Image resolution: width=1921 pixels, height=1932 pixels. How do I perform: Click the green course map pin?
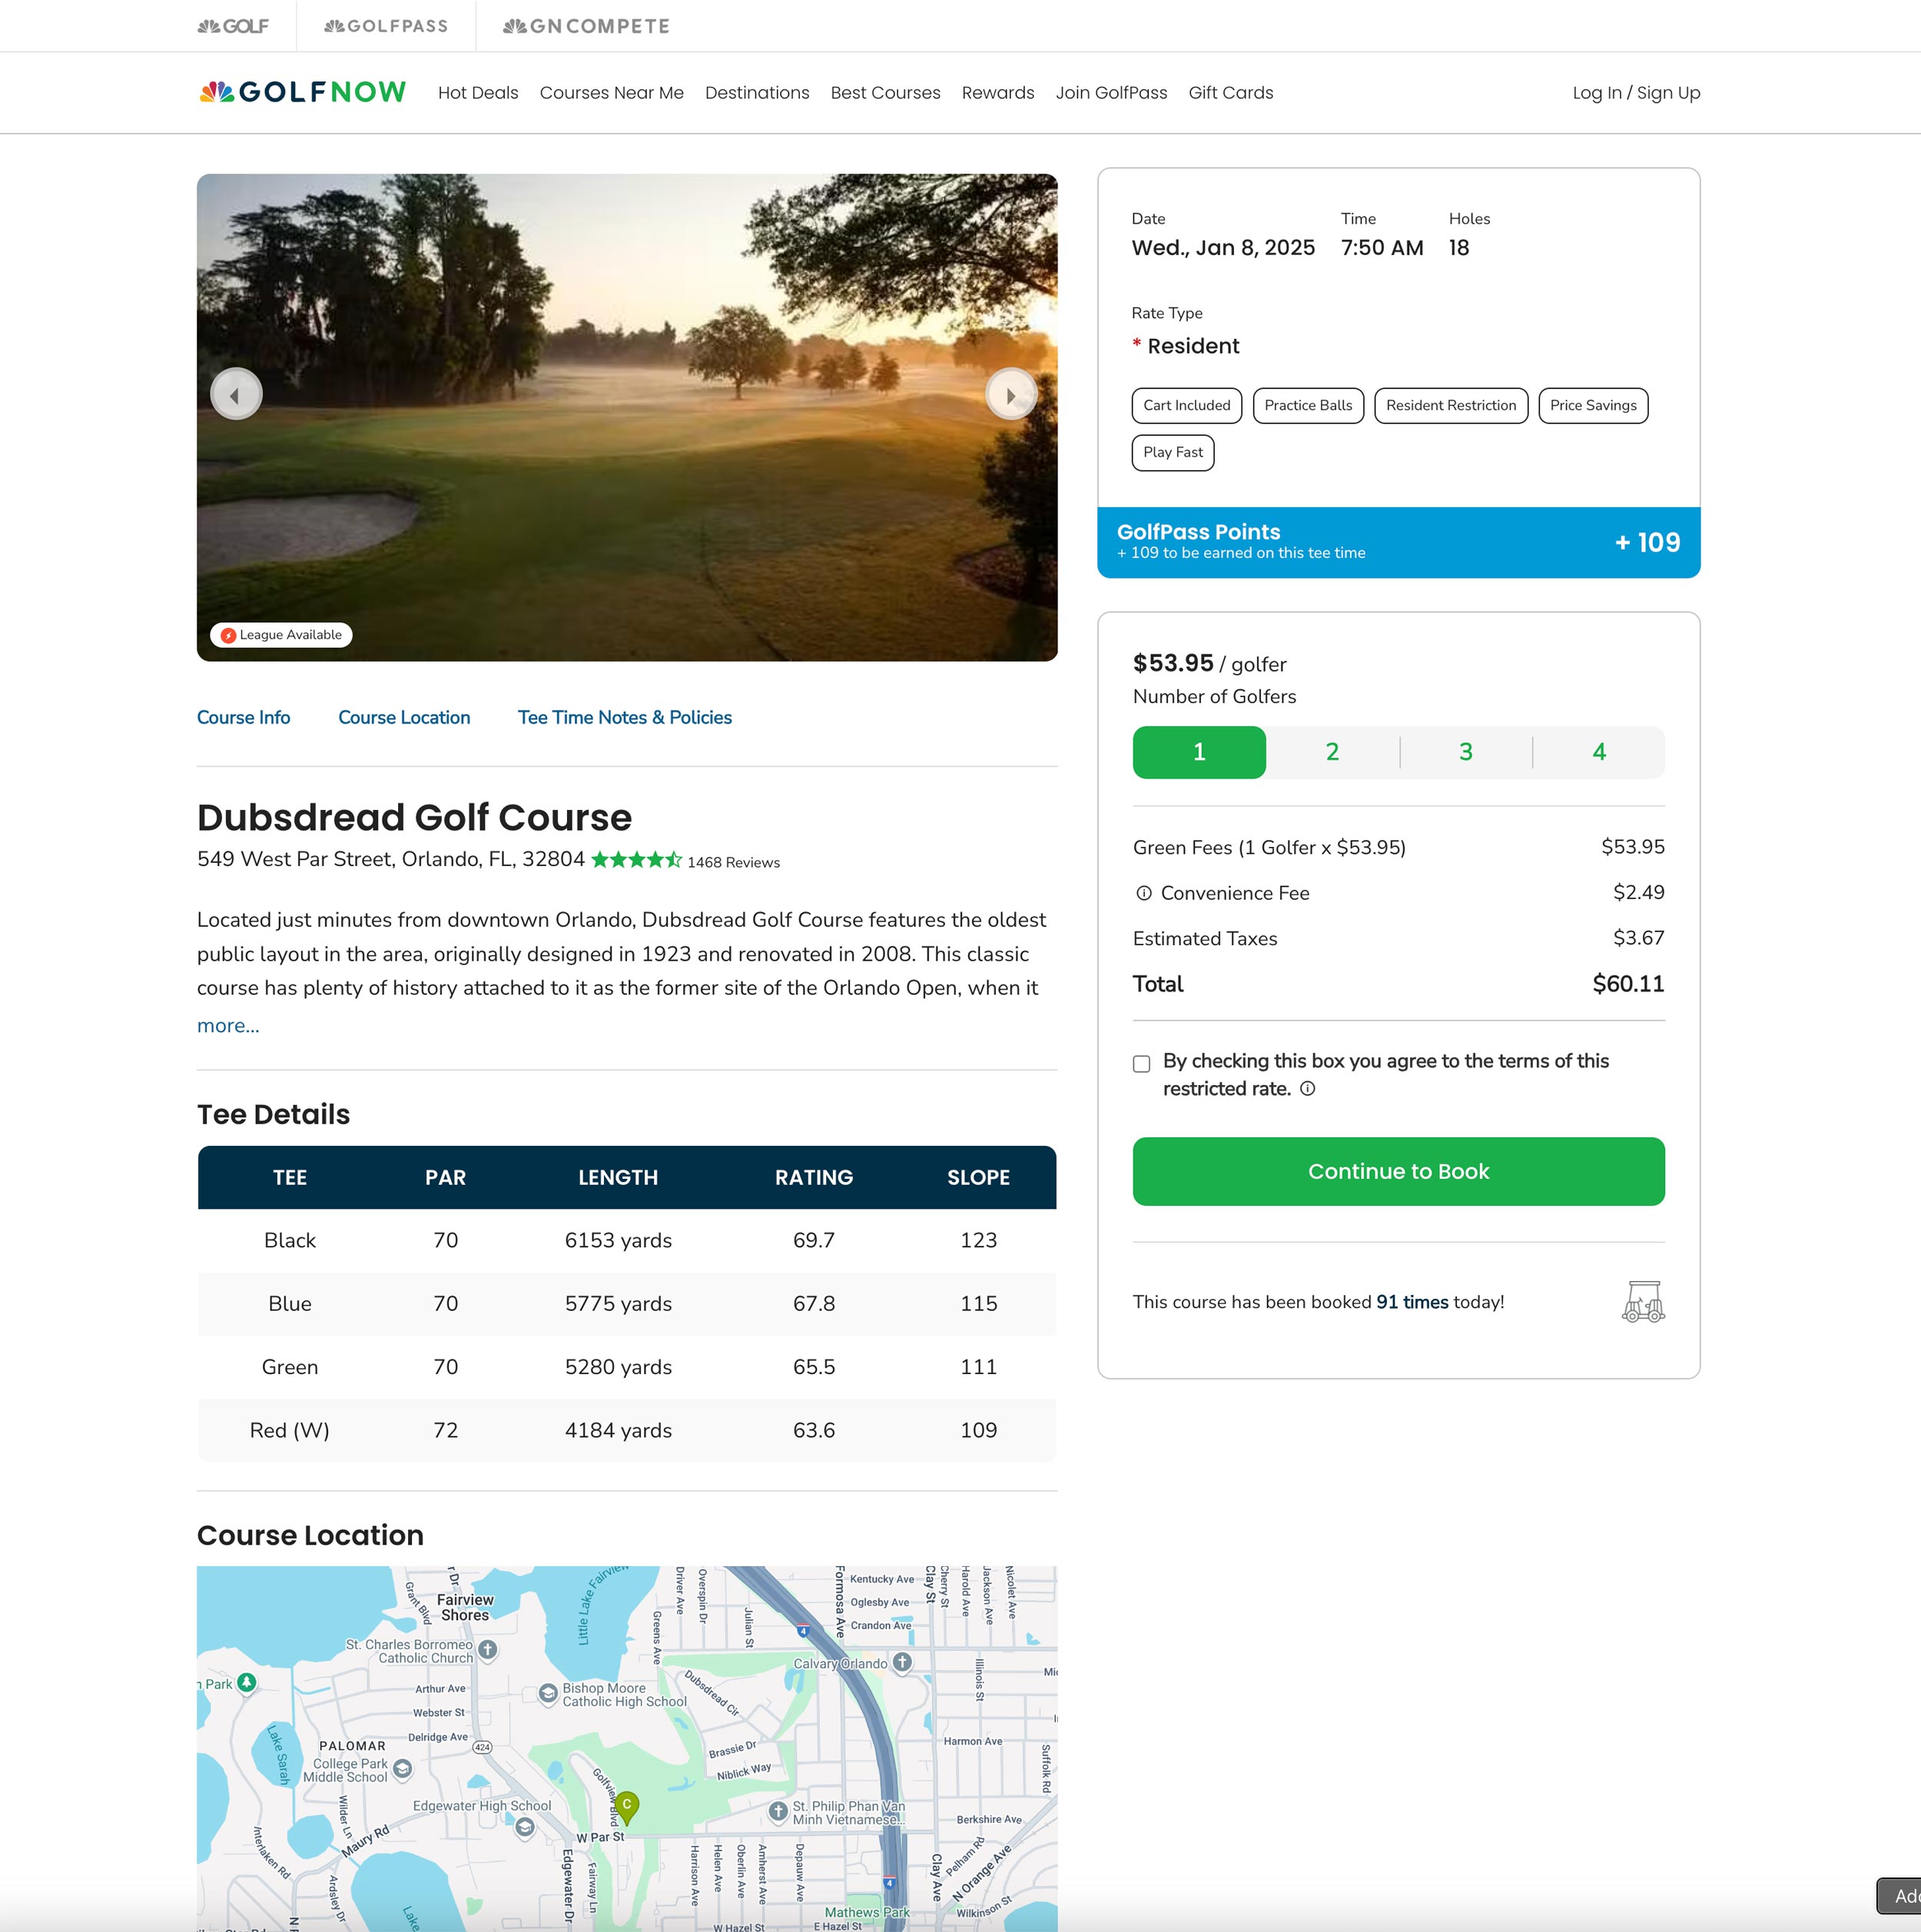[626, 1806]
